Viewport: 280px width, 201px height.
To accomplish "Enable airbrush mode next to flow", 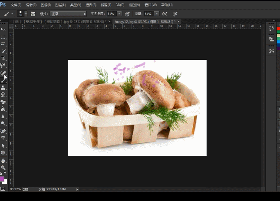I will (x=165, y=14).
